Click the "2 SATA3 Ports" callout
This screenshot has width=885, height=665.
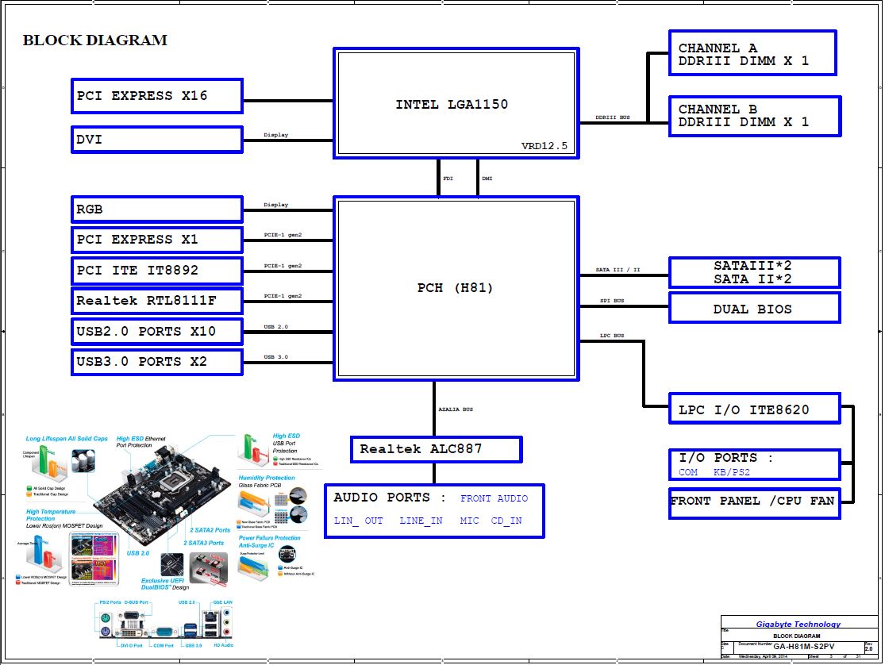(x=203, y=543)
